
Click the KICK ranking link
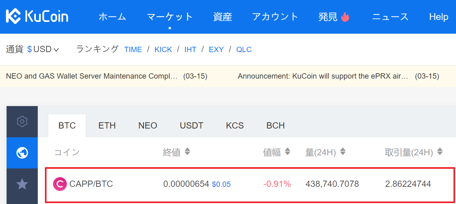click(163, 50)
